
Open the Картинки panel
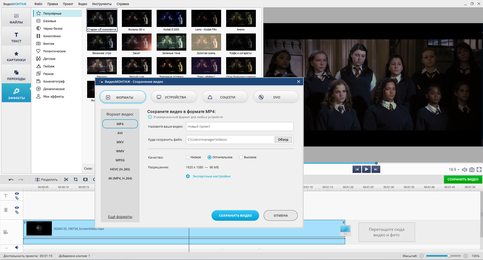16,56
